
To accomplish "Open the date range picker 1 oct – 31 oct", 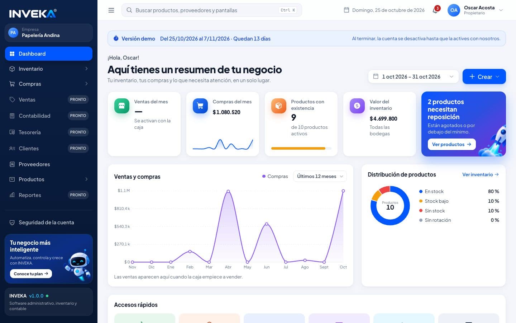I will pos(413,76).
